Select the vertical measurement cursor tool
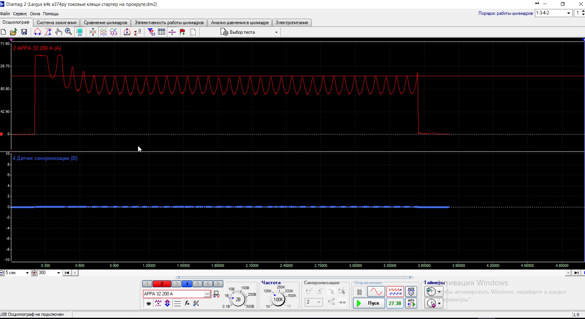The image size is (585, 319). click(x=48, y=32)
